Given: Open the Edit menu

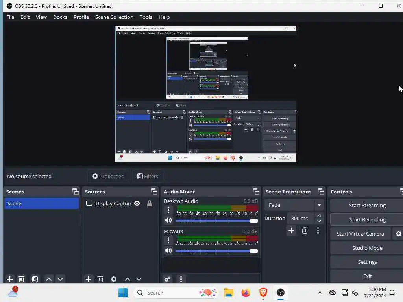Looking at the screenshot, I should point(25,17).
